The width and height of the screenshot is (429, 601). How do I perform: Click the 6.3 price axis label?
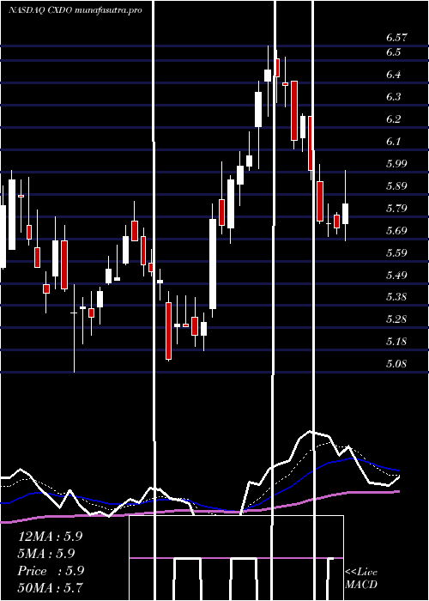393,96
